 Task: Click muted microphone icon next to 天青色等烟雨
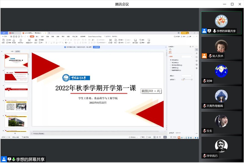tap(205, 106)
